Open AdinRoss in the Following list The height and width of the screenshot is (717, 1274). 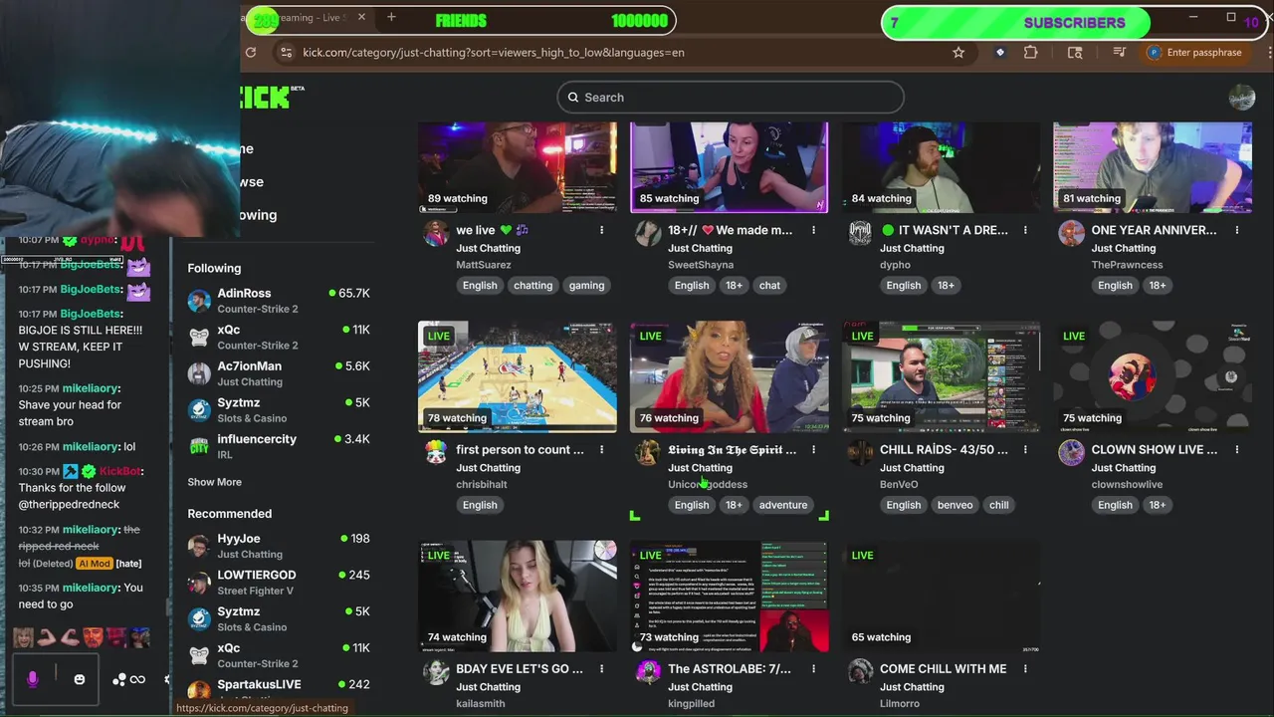[279, 300]
